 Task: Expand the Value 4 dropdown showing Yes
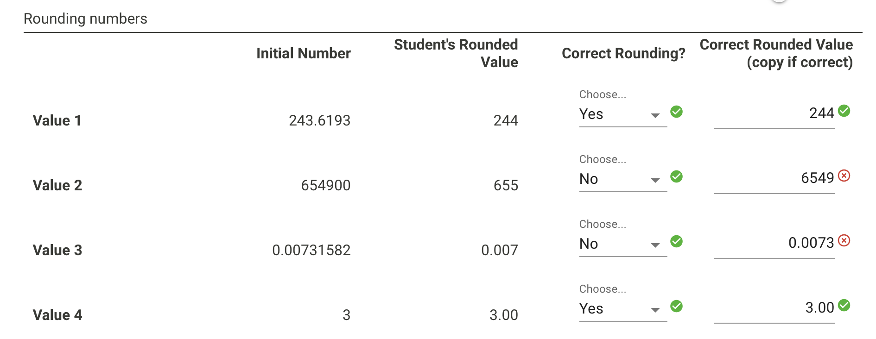pos(623,309)
